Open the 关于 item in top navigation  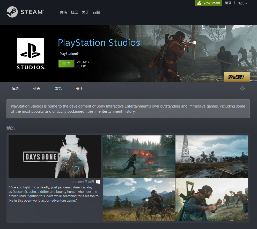[x=85, y=12]
